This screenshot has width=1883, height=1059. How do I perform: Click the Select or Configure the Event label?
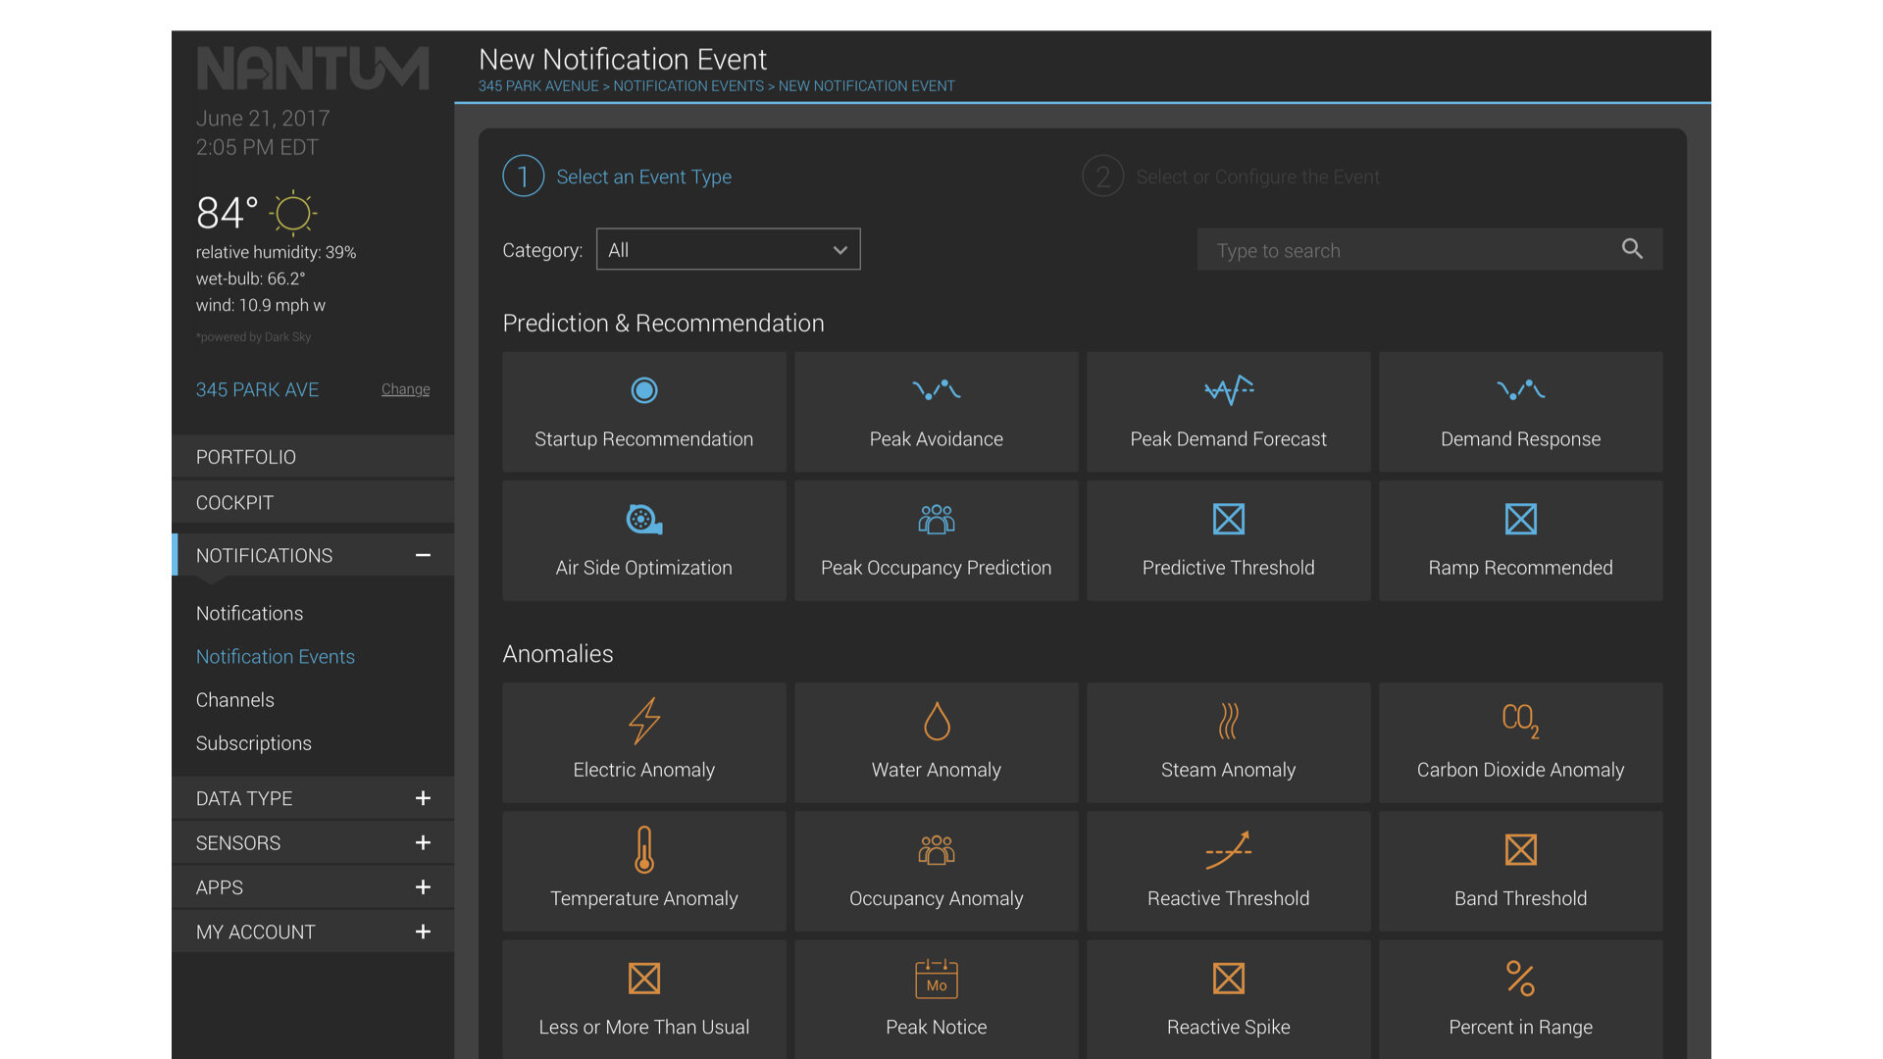1258,176
